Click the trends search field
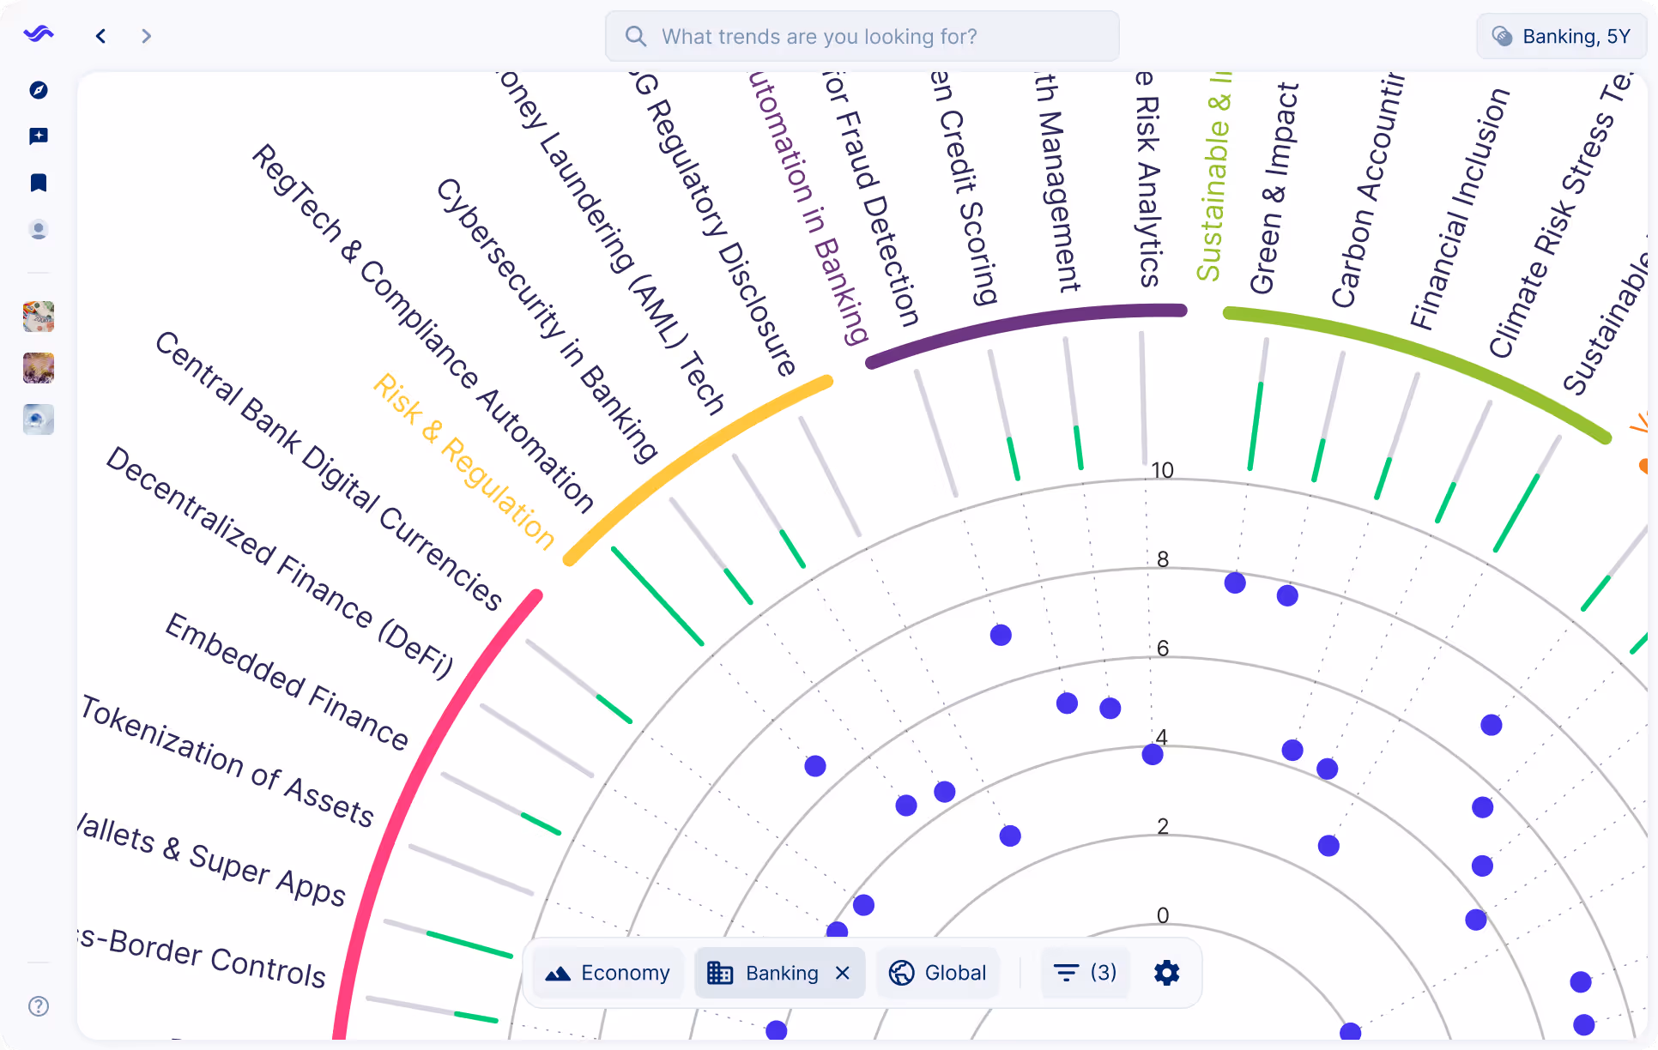The height and width of the screenshot is (1050, 1658). tap(862, 36)
